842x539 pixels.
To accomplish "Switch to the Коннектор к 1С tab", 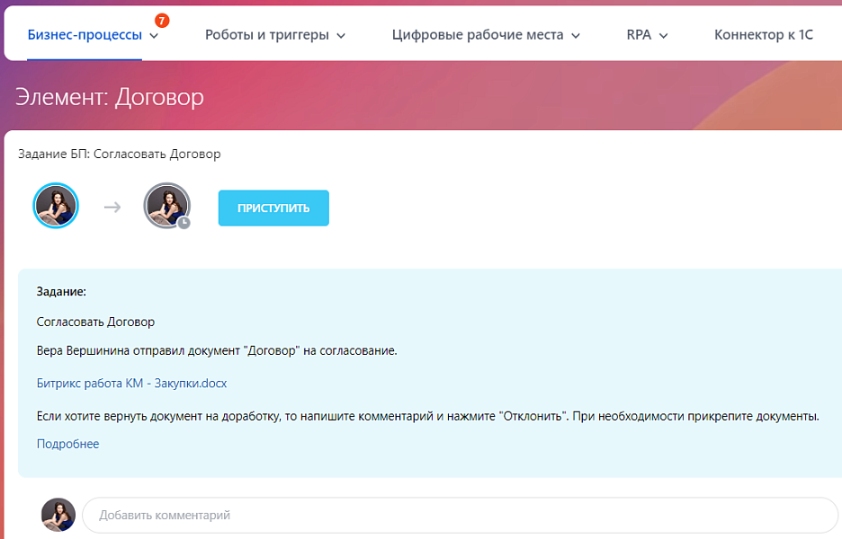I will (763, 35).
